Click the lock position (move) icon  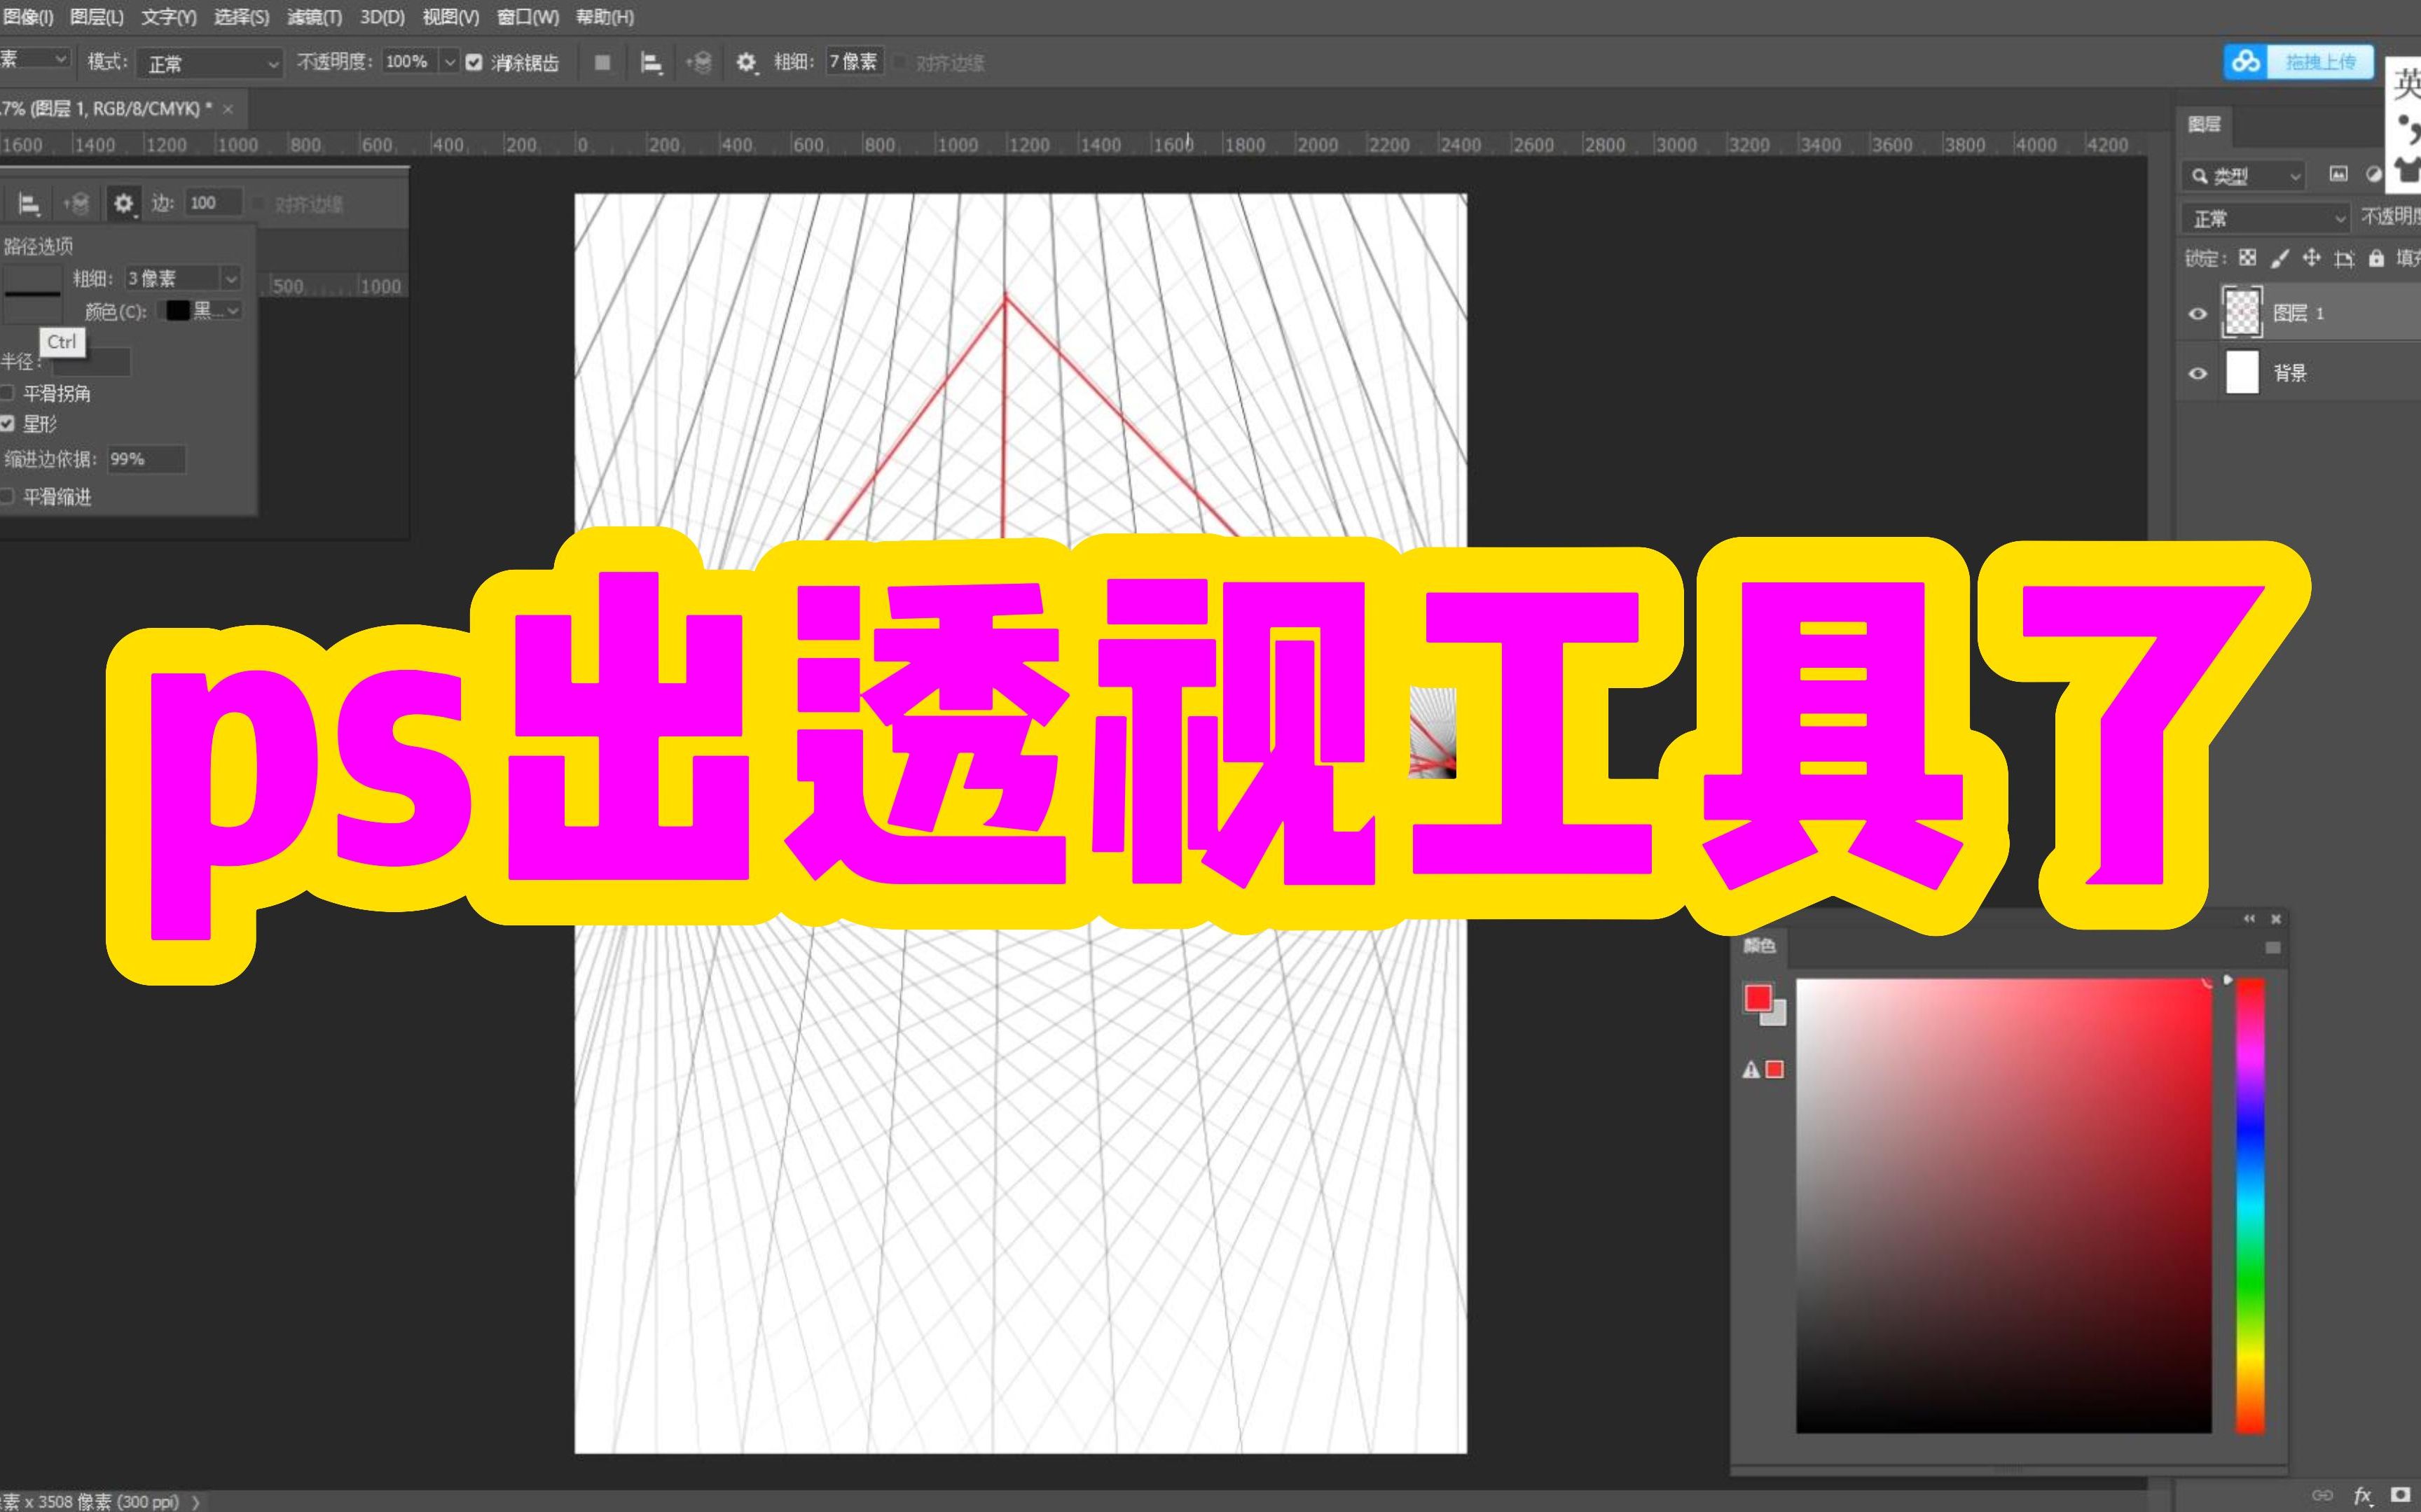pyautogui.click(x=2311, y=257)
